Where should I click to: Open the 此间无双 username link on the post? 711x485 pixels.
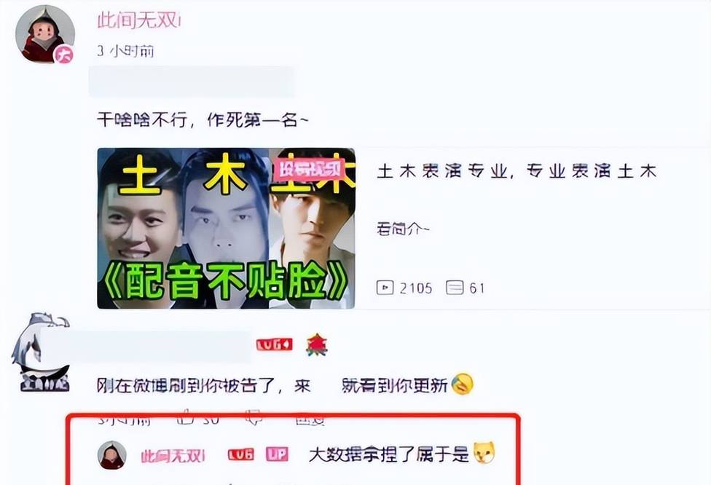click(138, 20)
